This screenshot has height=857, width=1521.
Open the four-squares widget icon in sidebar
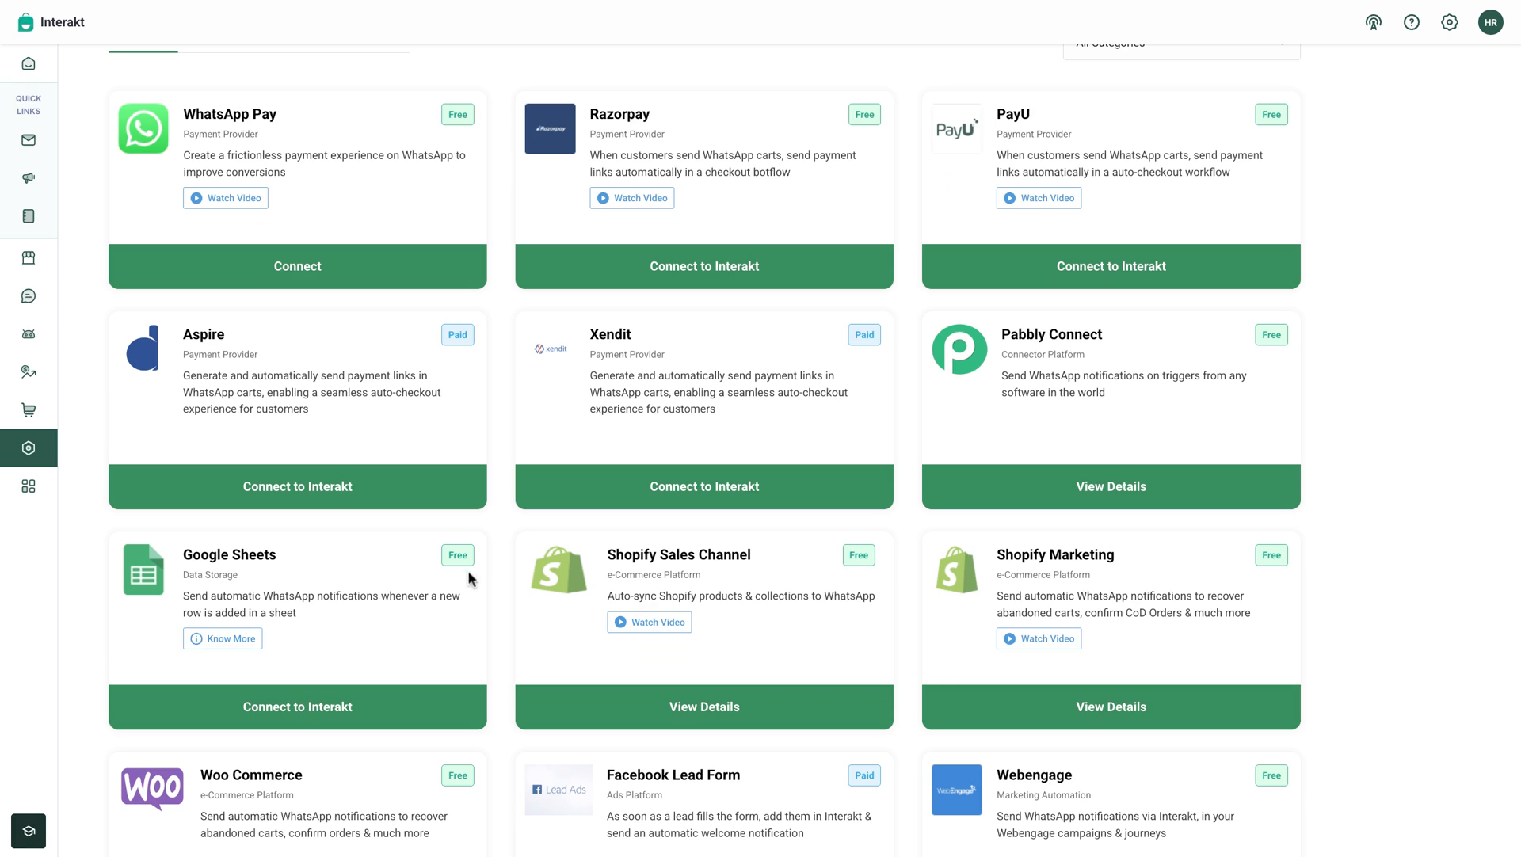pyautogui.click(x=29, y=486)
